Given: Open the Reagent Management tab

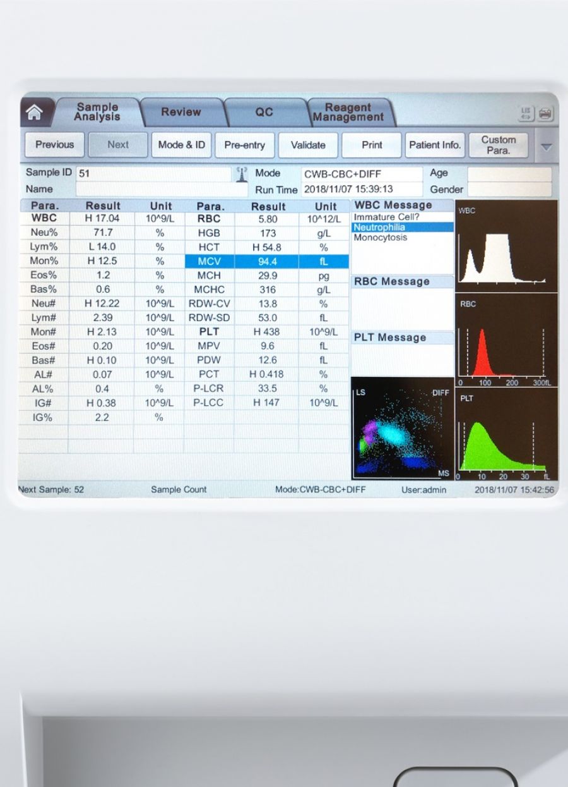Looking at the screenshot, I should pos(348,113).
